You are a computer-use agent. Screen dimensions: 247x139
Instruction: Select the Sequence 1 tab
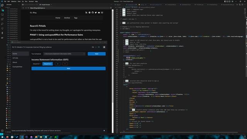click(x=37, y=64)
